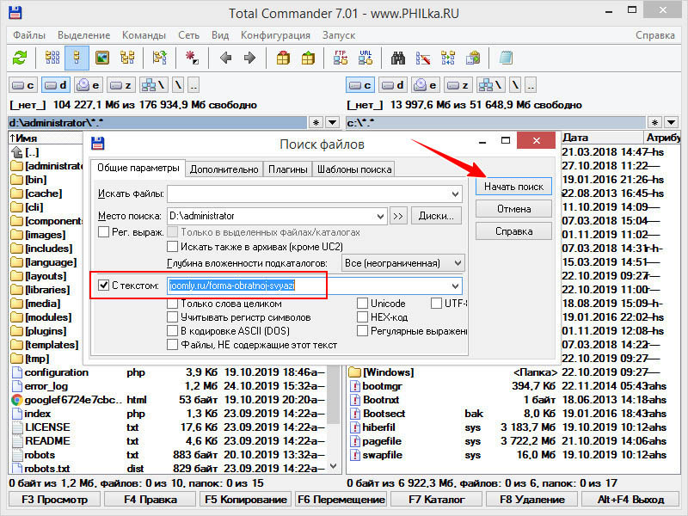Switch to the Шаблоны поиска tab
The image size is (688, 516).
click(x=354, y=169)
